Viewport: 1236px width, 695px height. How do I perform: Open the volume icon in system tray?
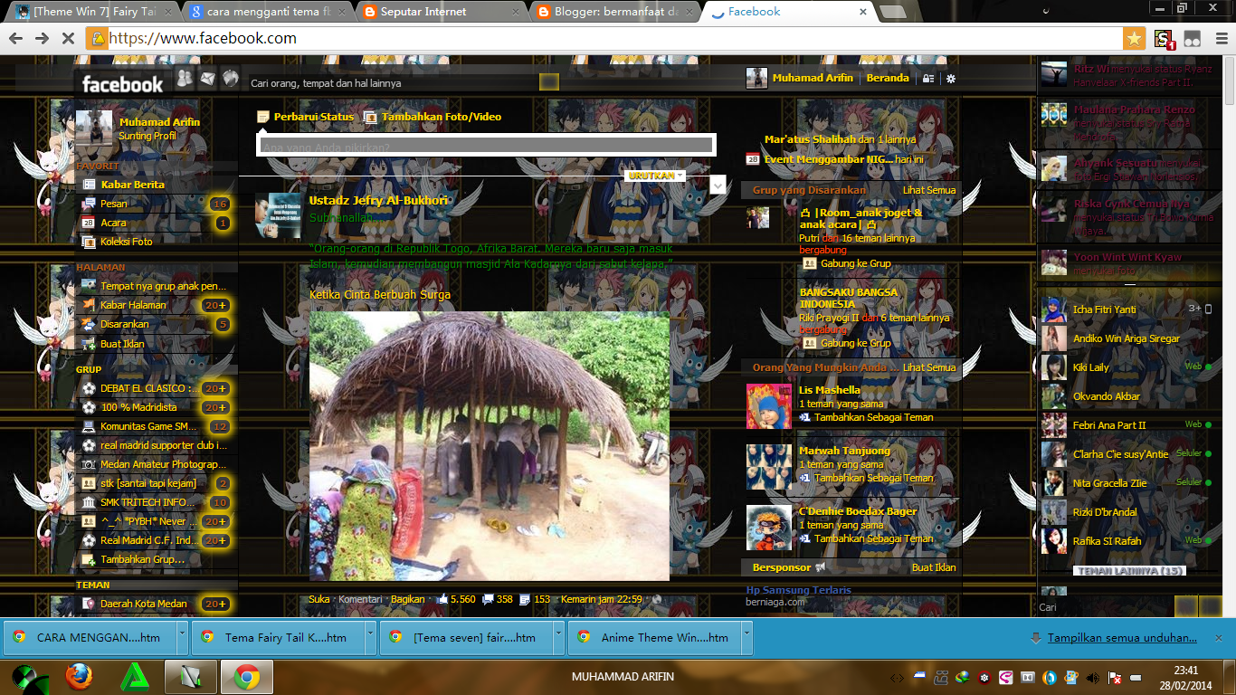(1093, 677)
